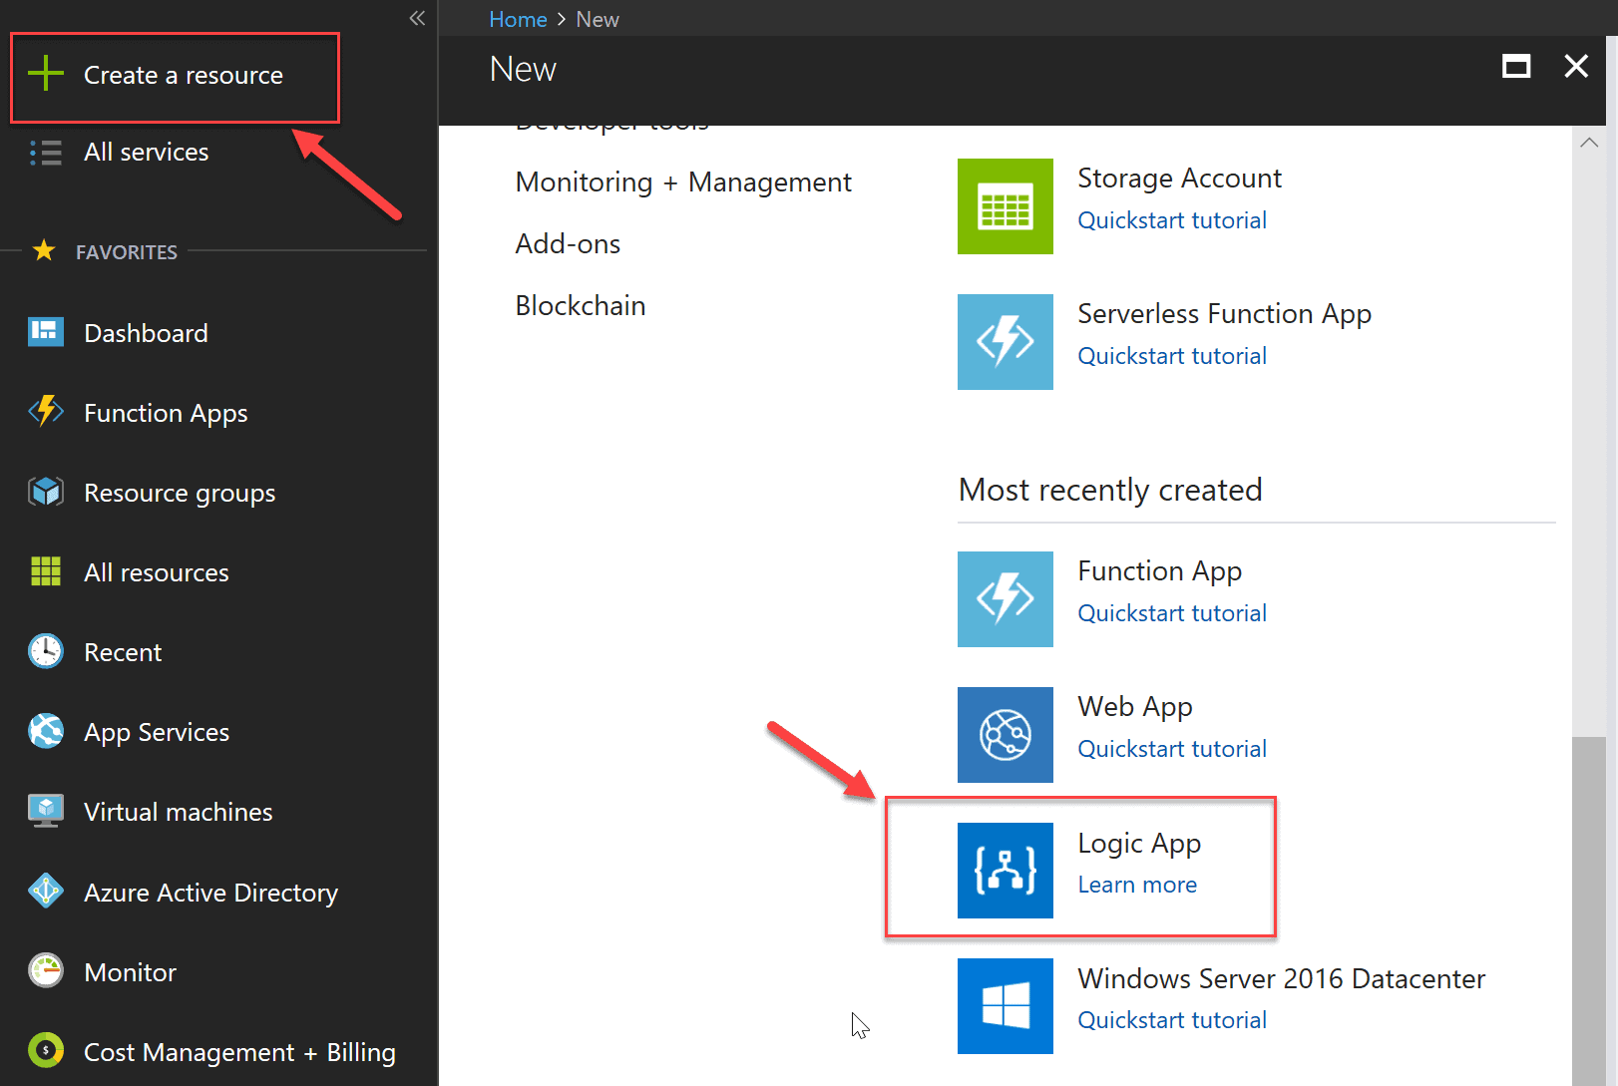Click the Logic App tile icon
This screenshot has height=1086, width=1618.
(x=1006, y=871)
